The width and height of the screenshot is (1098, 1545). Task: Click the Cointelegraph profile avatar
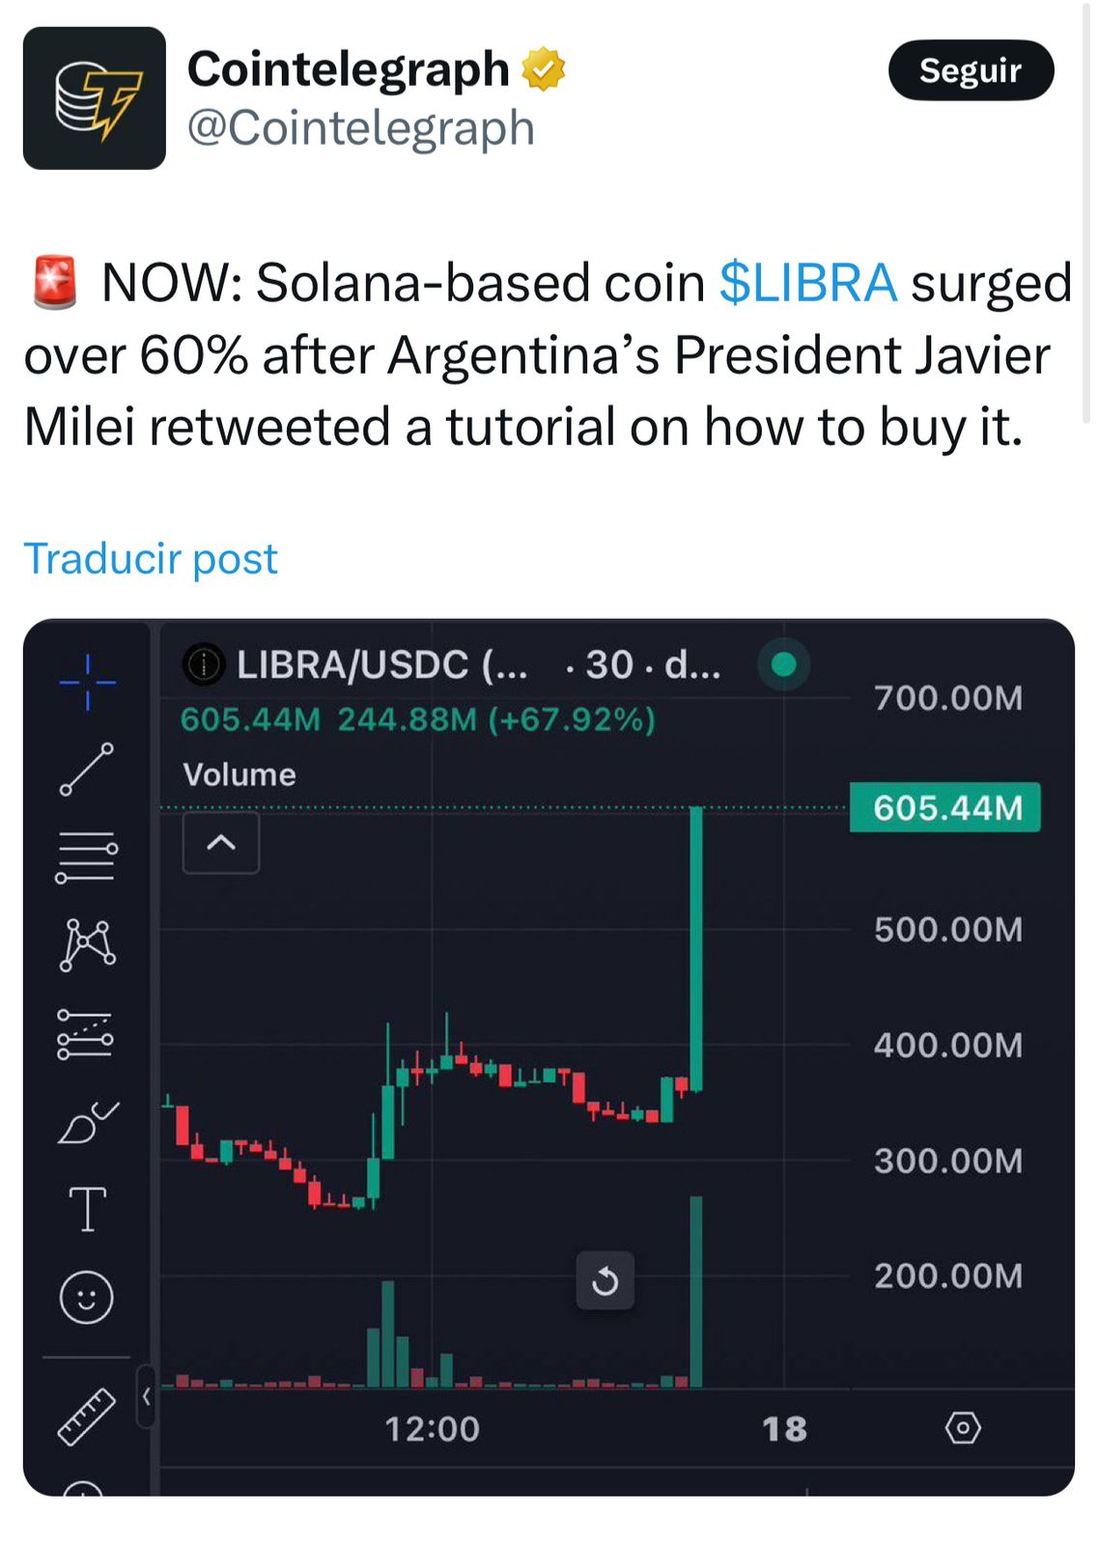point(95,98)
